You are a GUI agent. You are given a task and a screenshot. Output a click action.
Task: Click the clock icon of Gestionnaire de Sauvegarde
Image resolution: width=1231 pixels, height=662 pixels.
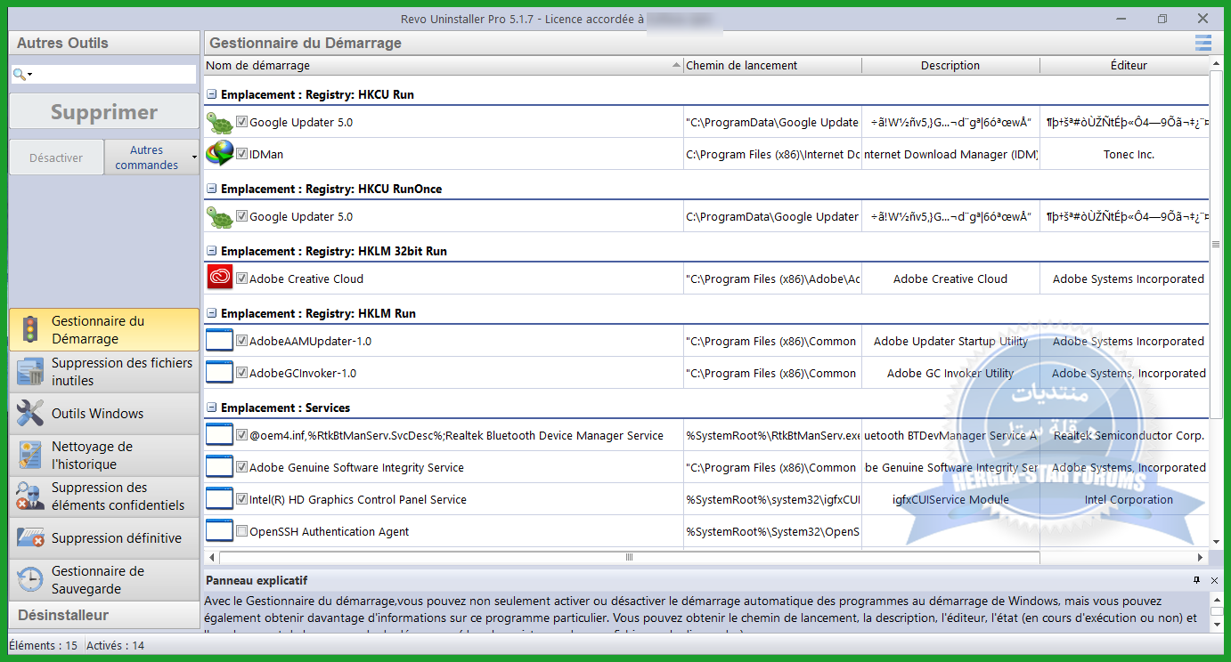[x=30, y=580]
